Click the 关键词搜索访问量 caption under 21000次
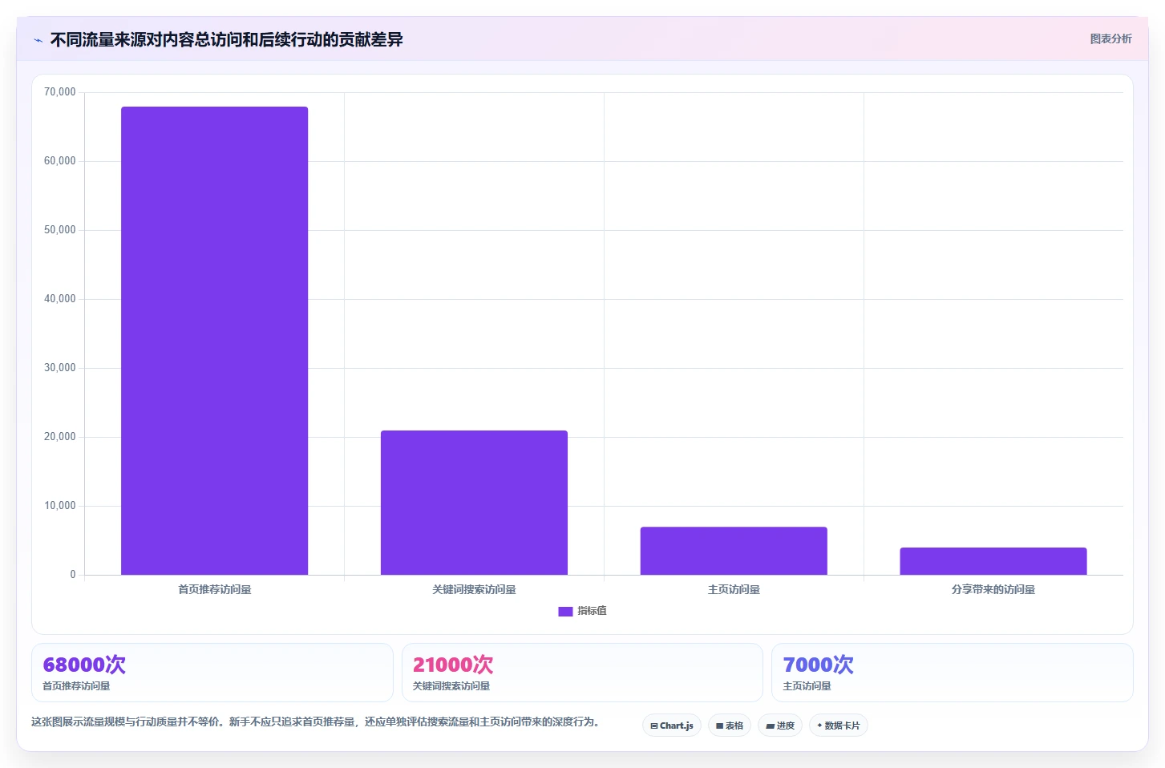 coord(451,686)
